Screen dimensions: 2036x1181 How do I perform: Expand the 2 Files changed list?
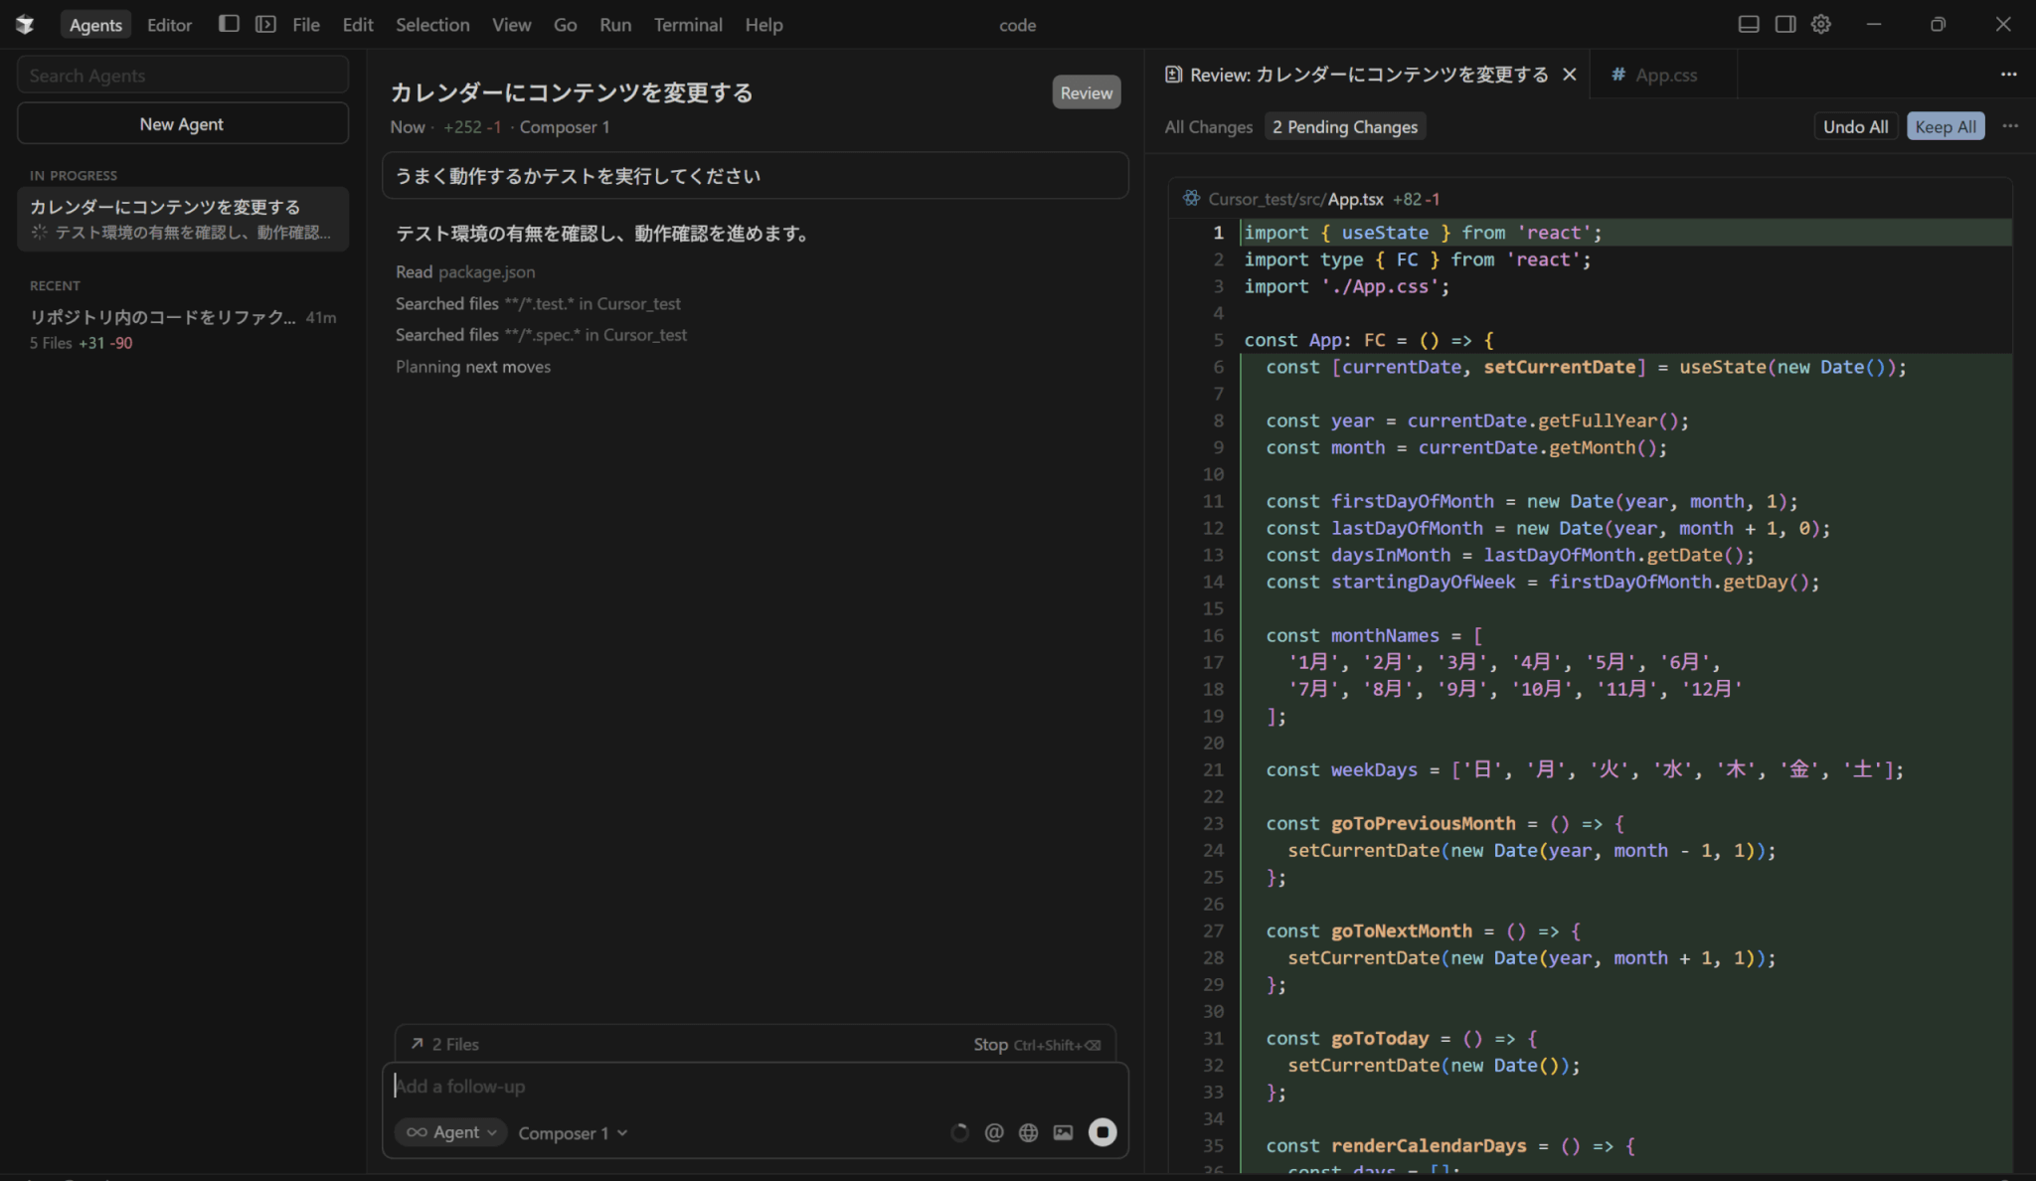(444, 1044)
